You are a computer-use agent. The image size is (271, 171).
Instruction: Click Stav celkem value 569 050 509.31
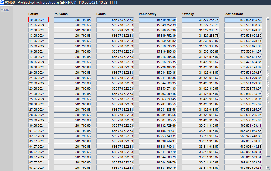243,168
